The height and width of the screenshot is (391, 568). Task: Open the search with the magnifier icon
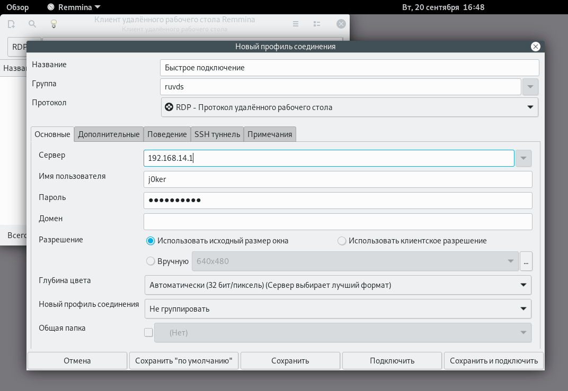pos(32,24)
